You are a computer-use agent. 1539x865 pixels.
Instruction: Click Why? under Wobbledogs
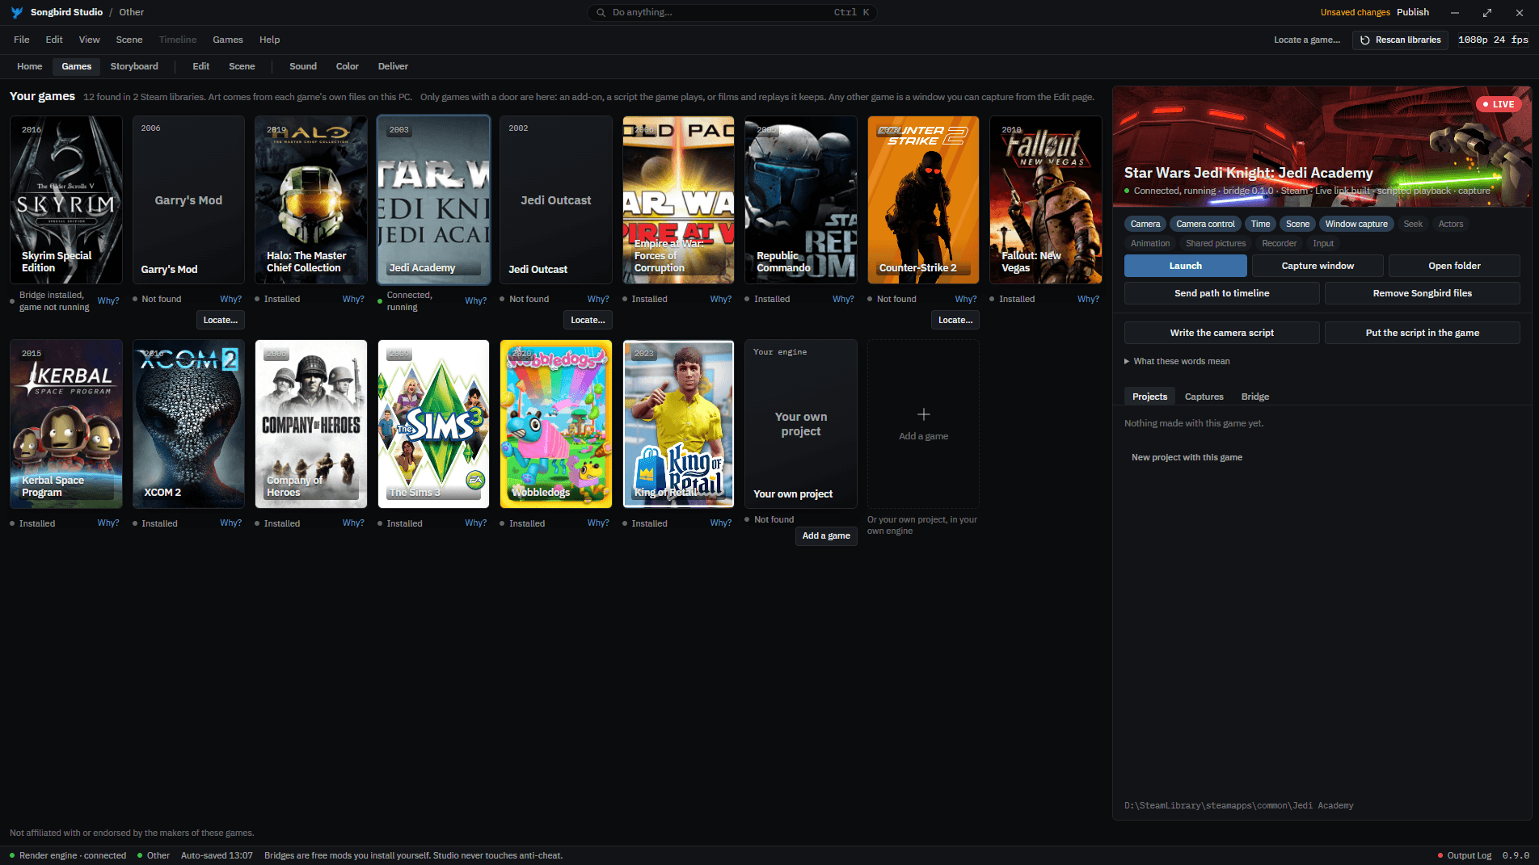[x=598, y=523]
